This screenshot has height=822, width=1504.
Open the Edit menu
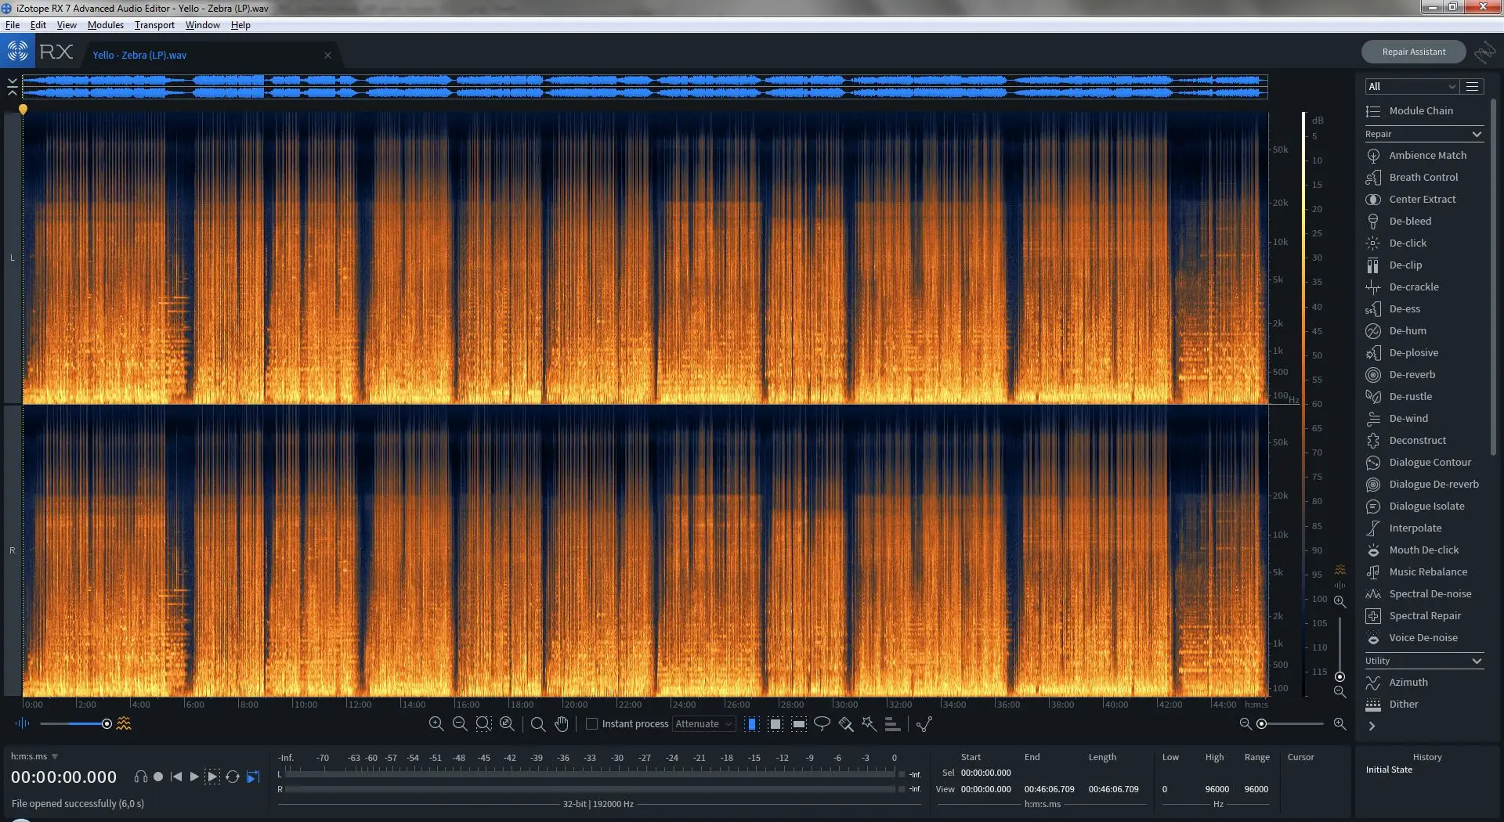(x=38, y=25)
